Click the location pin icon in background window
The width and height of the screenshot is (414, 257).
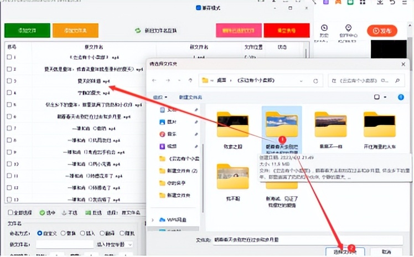[349, 28]
